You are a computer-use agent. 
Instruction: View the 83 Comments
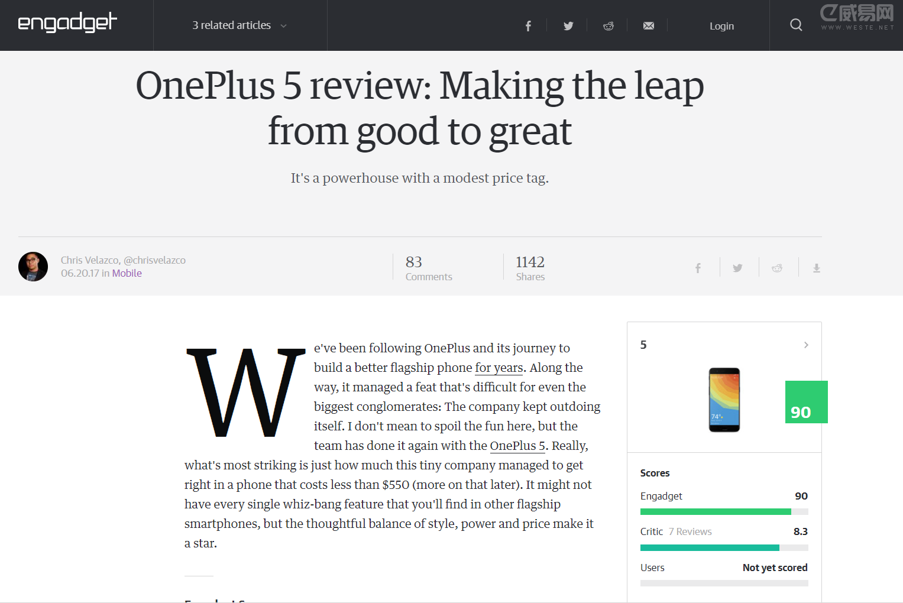428,268
